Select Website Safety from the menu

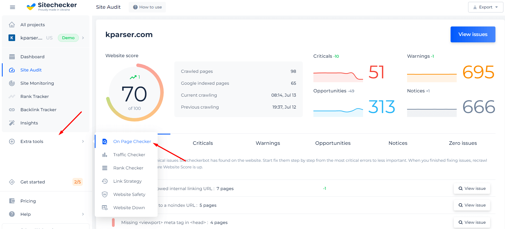click(x=126, y=194)
